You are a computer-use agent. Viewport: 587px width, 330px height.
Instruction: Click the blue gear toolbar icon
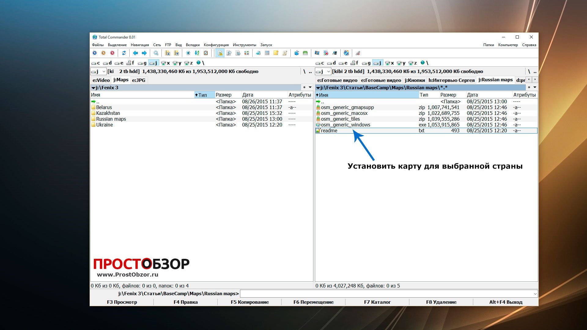pos(95,53)
